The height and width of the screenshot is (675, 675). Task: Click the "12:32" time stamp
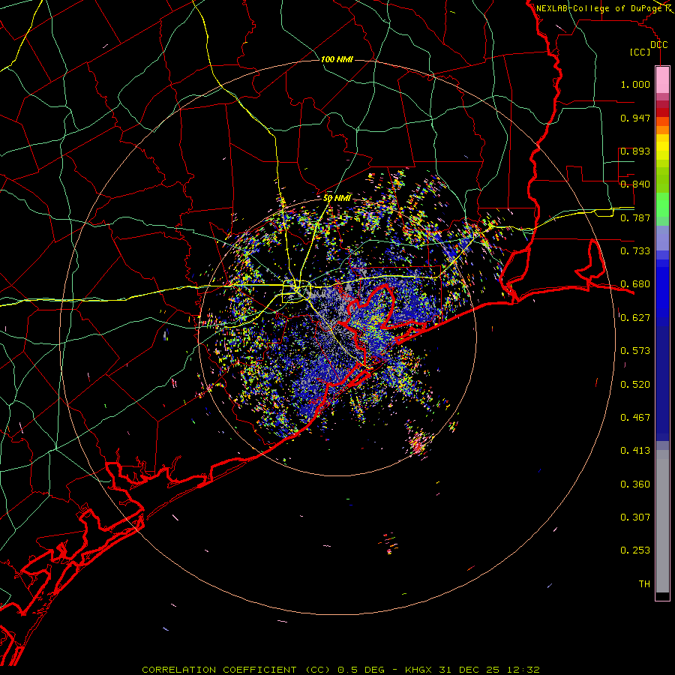pos(522,670)
